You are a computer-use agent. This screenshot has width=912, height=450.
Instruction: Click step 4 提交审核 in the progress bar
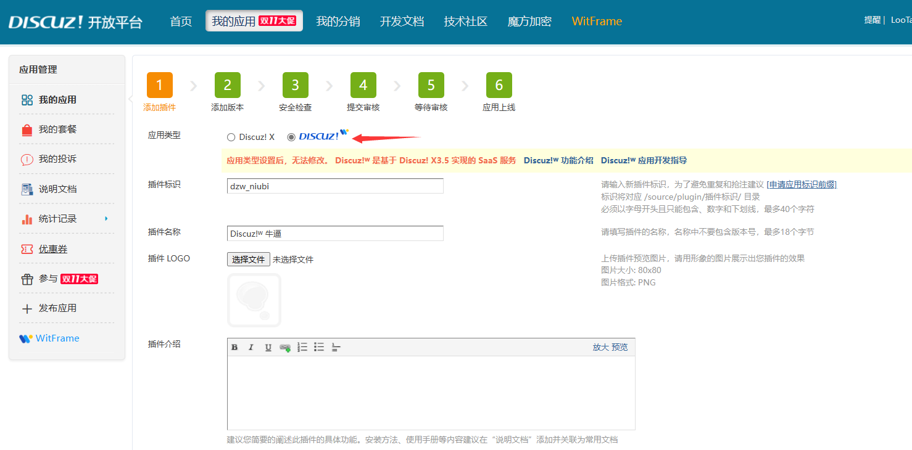click(363, 85)
